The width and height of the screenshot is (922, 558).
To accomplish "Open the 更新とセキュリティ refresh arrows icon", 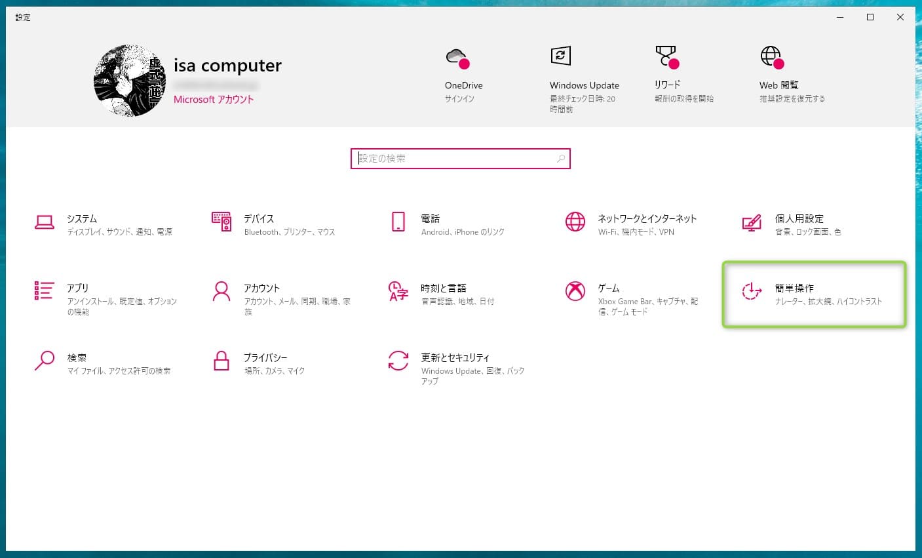I will [x=398, y=361].
